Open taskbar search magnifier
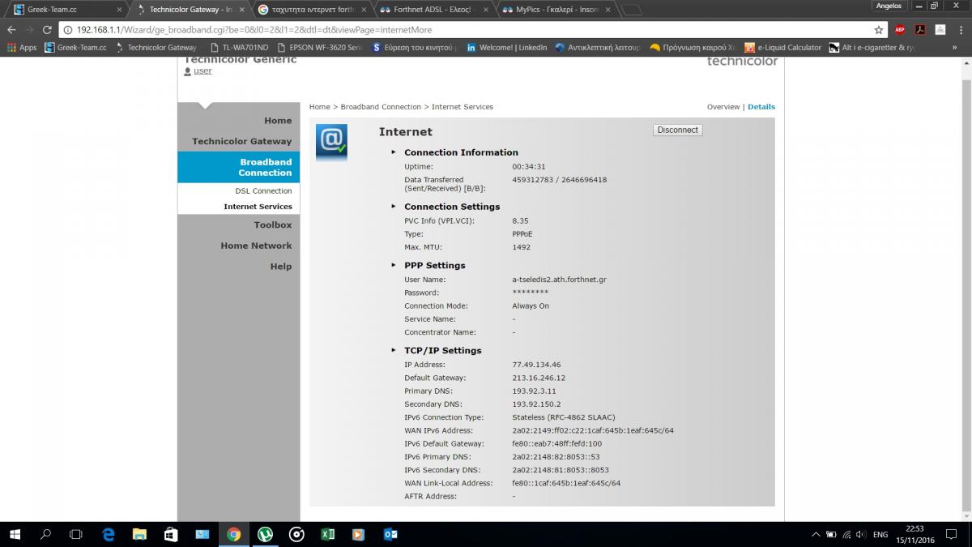 coord(45,534)
